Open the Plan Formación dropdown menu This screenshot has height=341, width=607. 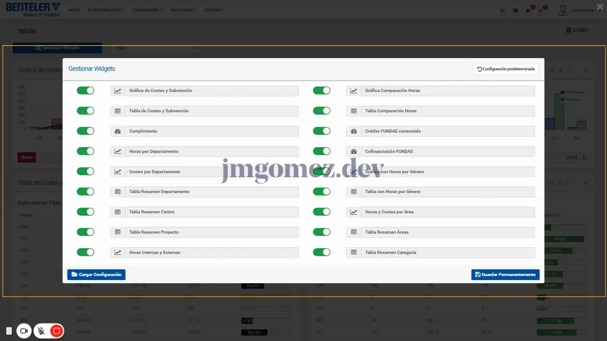click(x=106, y=10)
